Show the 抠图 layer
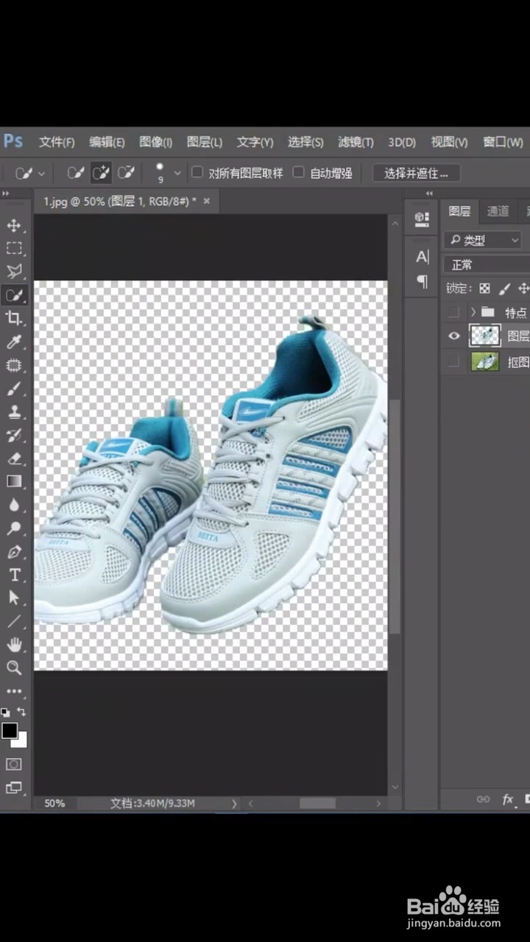The image size is (530, 942). 454,361
